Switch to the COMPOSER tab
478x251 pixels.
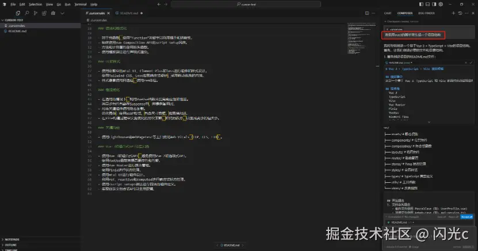click(x=405, y=13)
